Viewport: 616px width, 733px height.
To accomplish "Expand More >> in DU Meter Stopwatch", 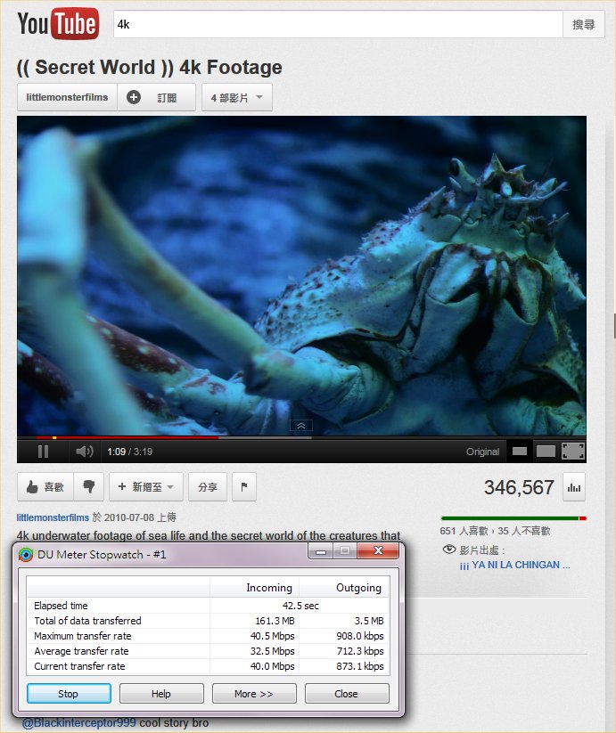I will click(254, 693).
